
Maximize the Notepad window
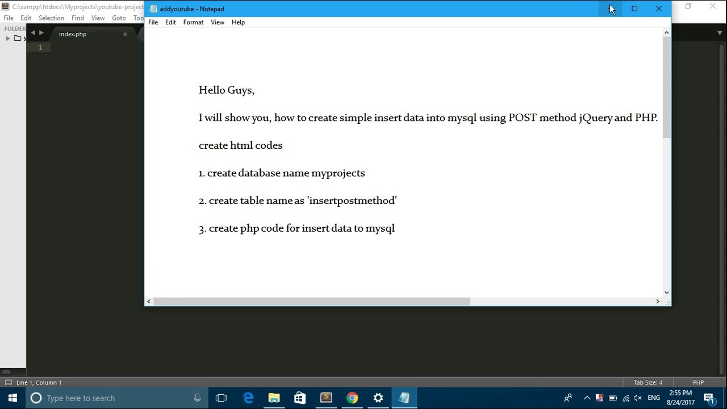point(634,9)
